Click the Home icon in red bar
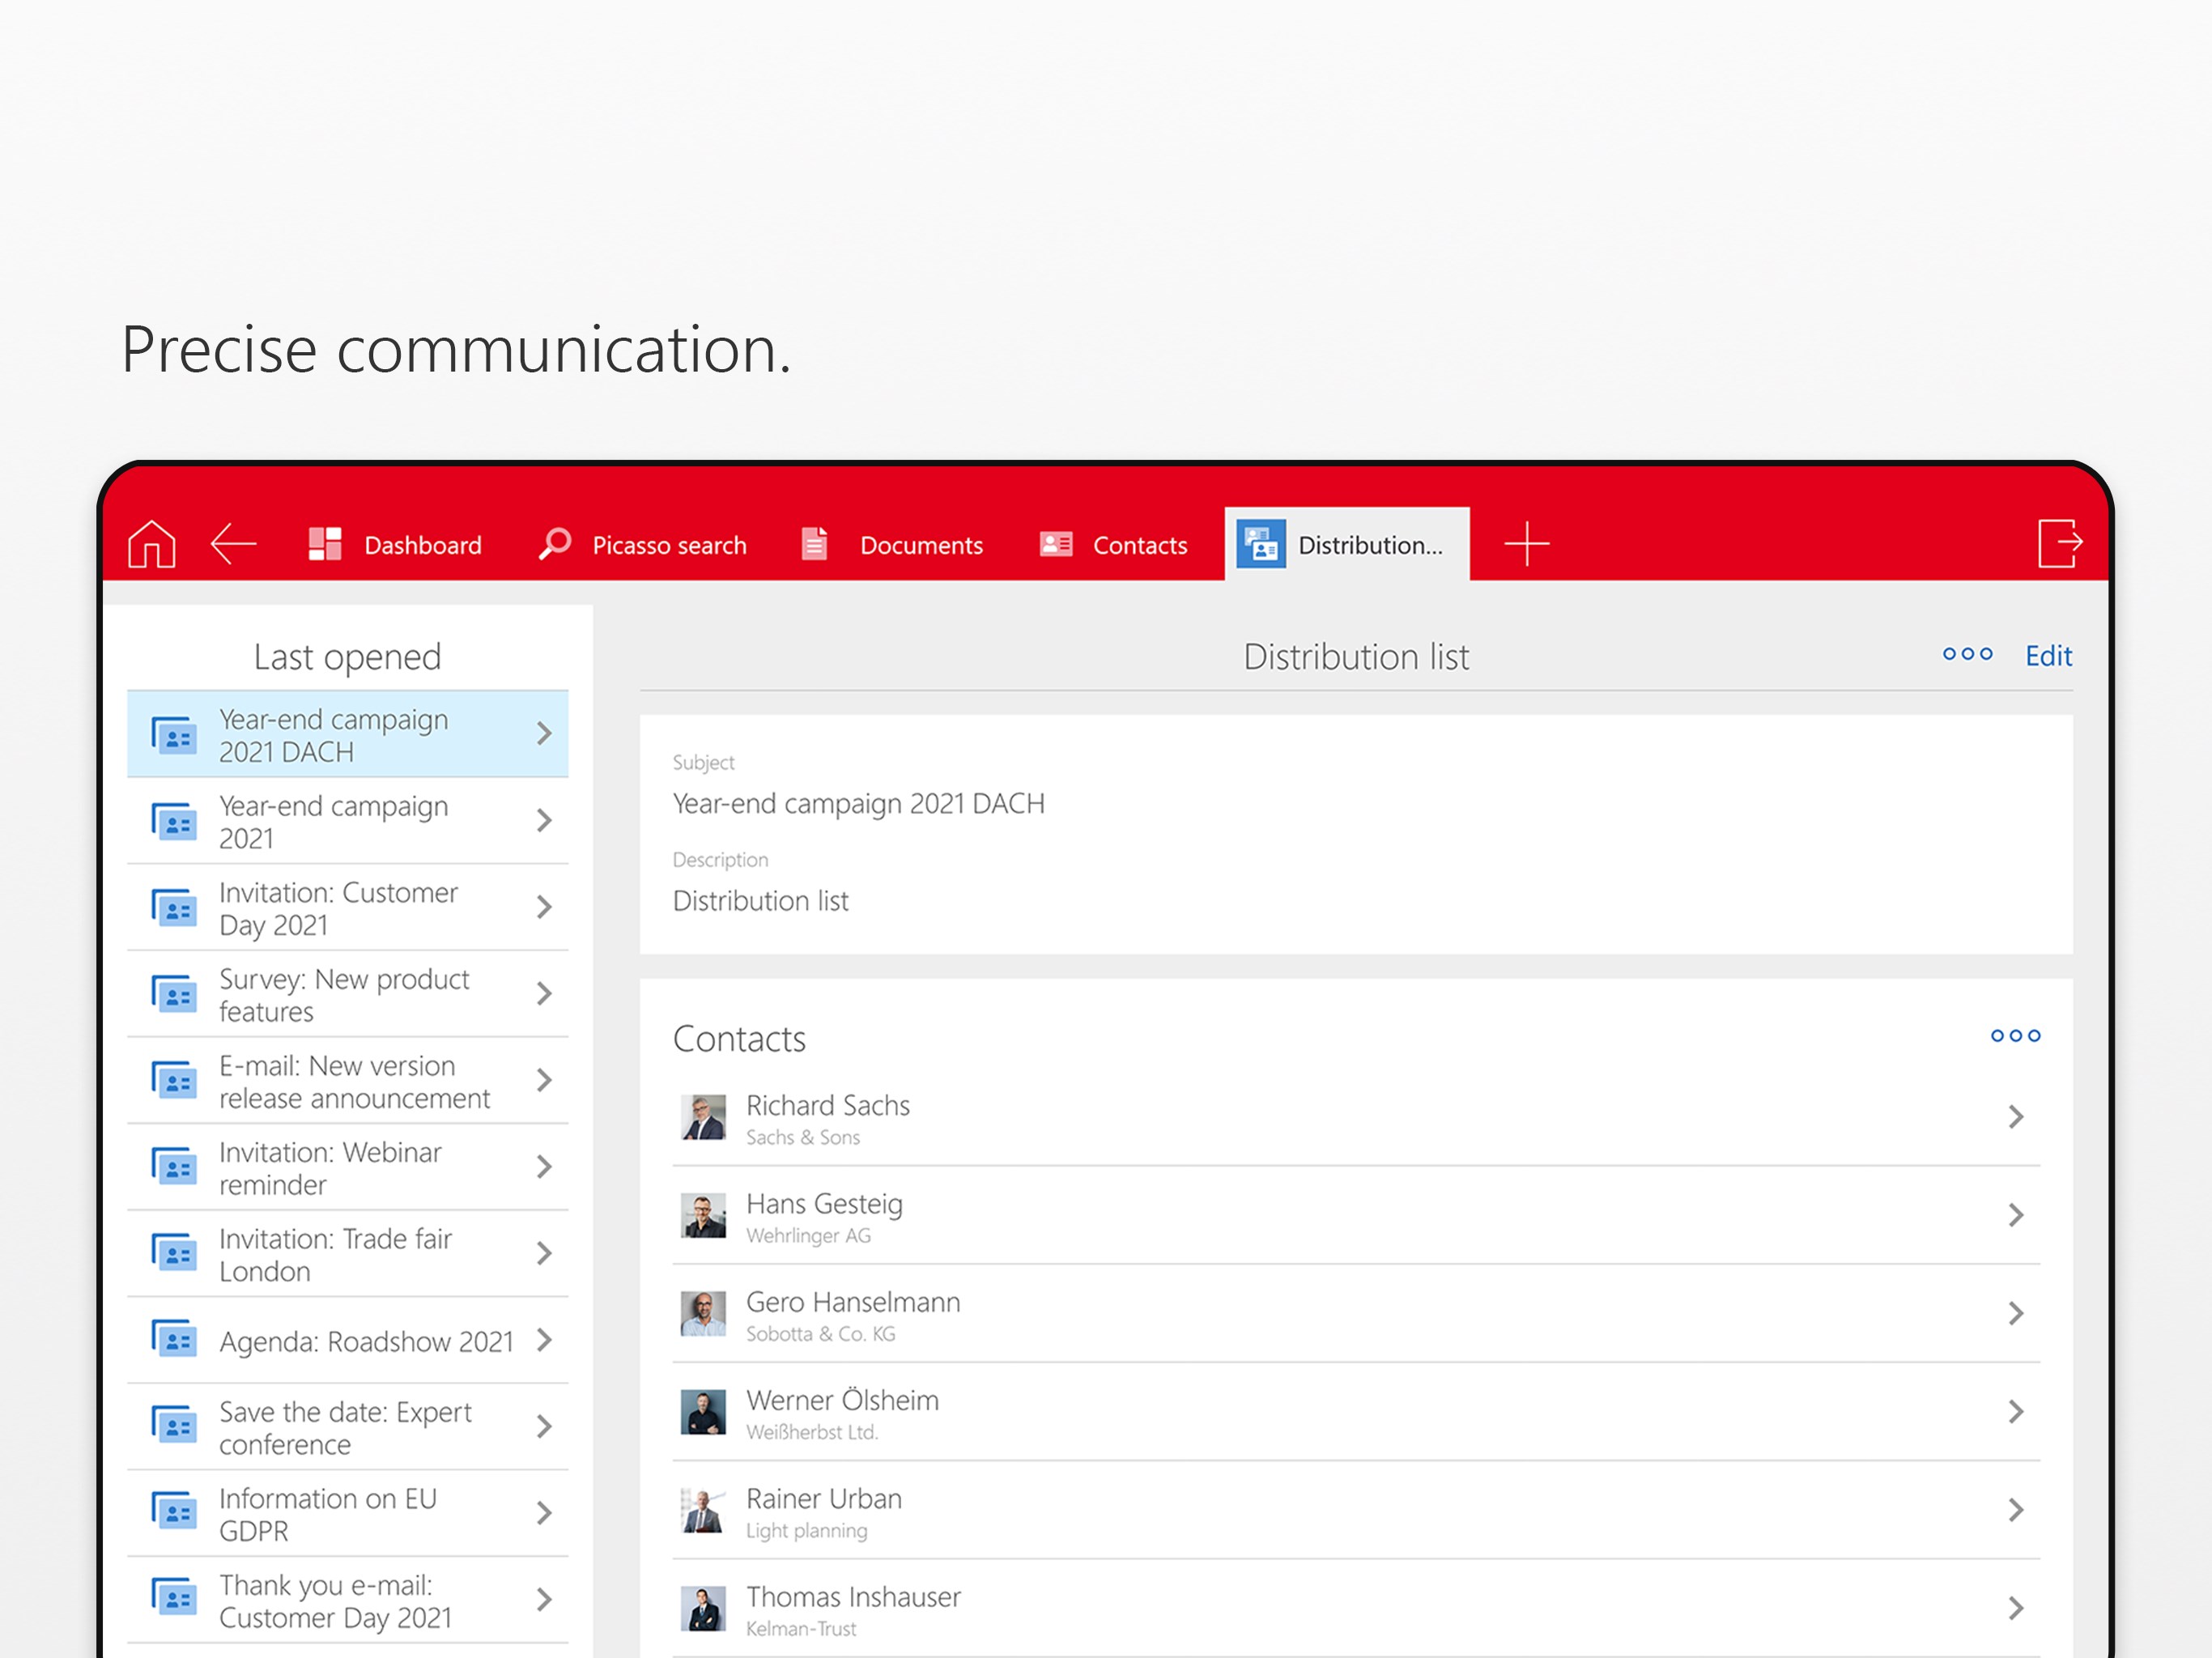 (152, 545)
